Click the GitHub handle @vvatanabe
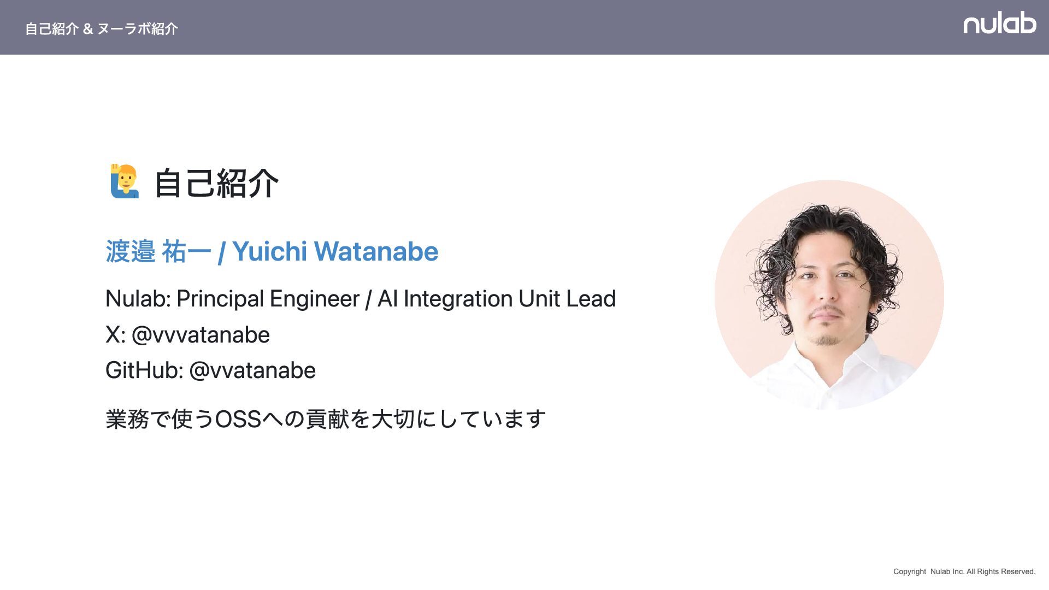Screen dimensions: 1049x590 coord(252,371)
